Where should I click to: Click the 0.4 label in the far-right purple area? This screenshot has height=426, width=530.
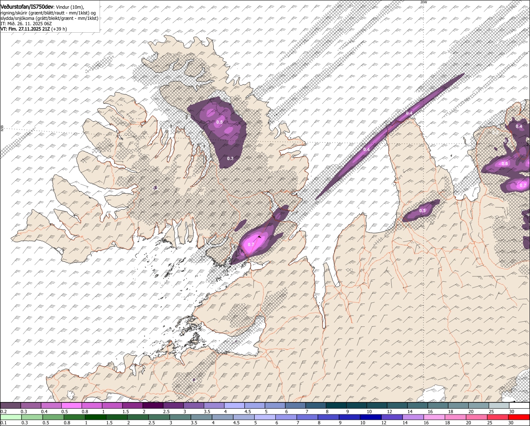point(519,126)
